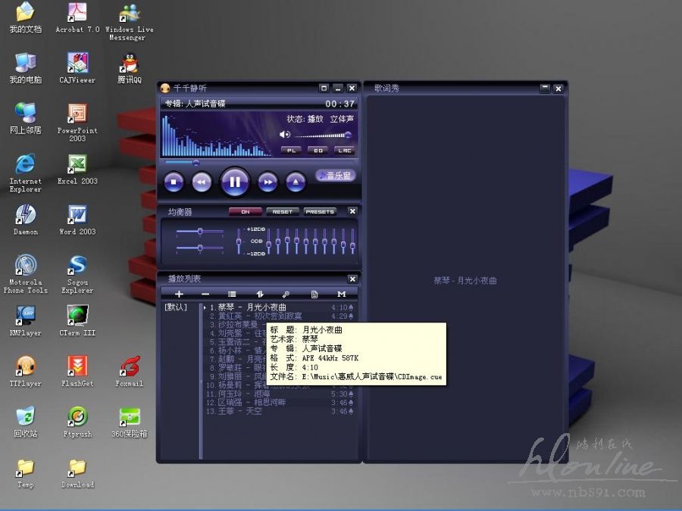Open the 音乐窗 music window button
This screenshot has height=511, width=682.
(336, 176)
